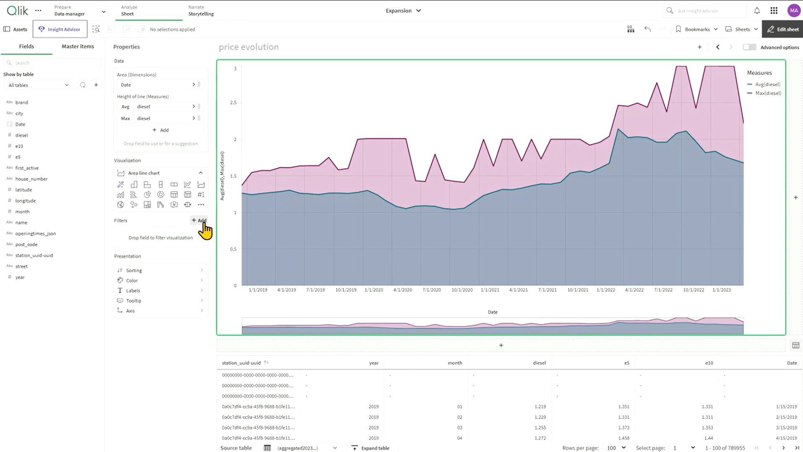Screen dimensions: 803x452
Task: Choose the donut chart visualization icon
Action: pyautogui.click(x=161, y=194)
